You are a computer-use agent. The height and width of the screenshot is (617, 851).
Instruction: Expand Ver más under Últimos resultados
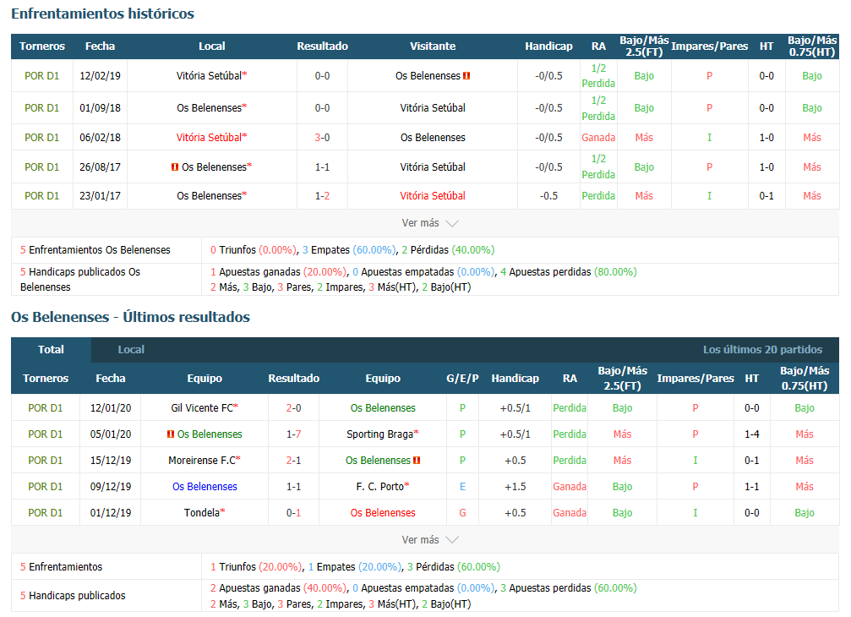(430, 540)
